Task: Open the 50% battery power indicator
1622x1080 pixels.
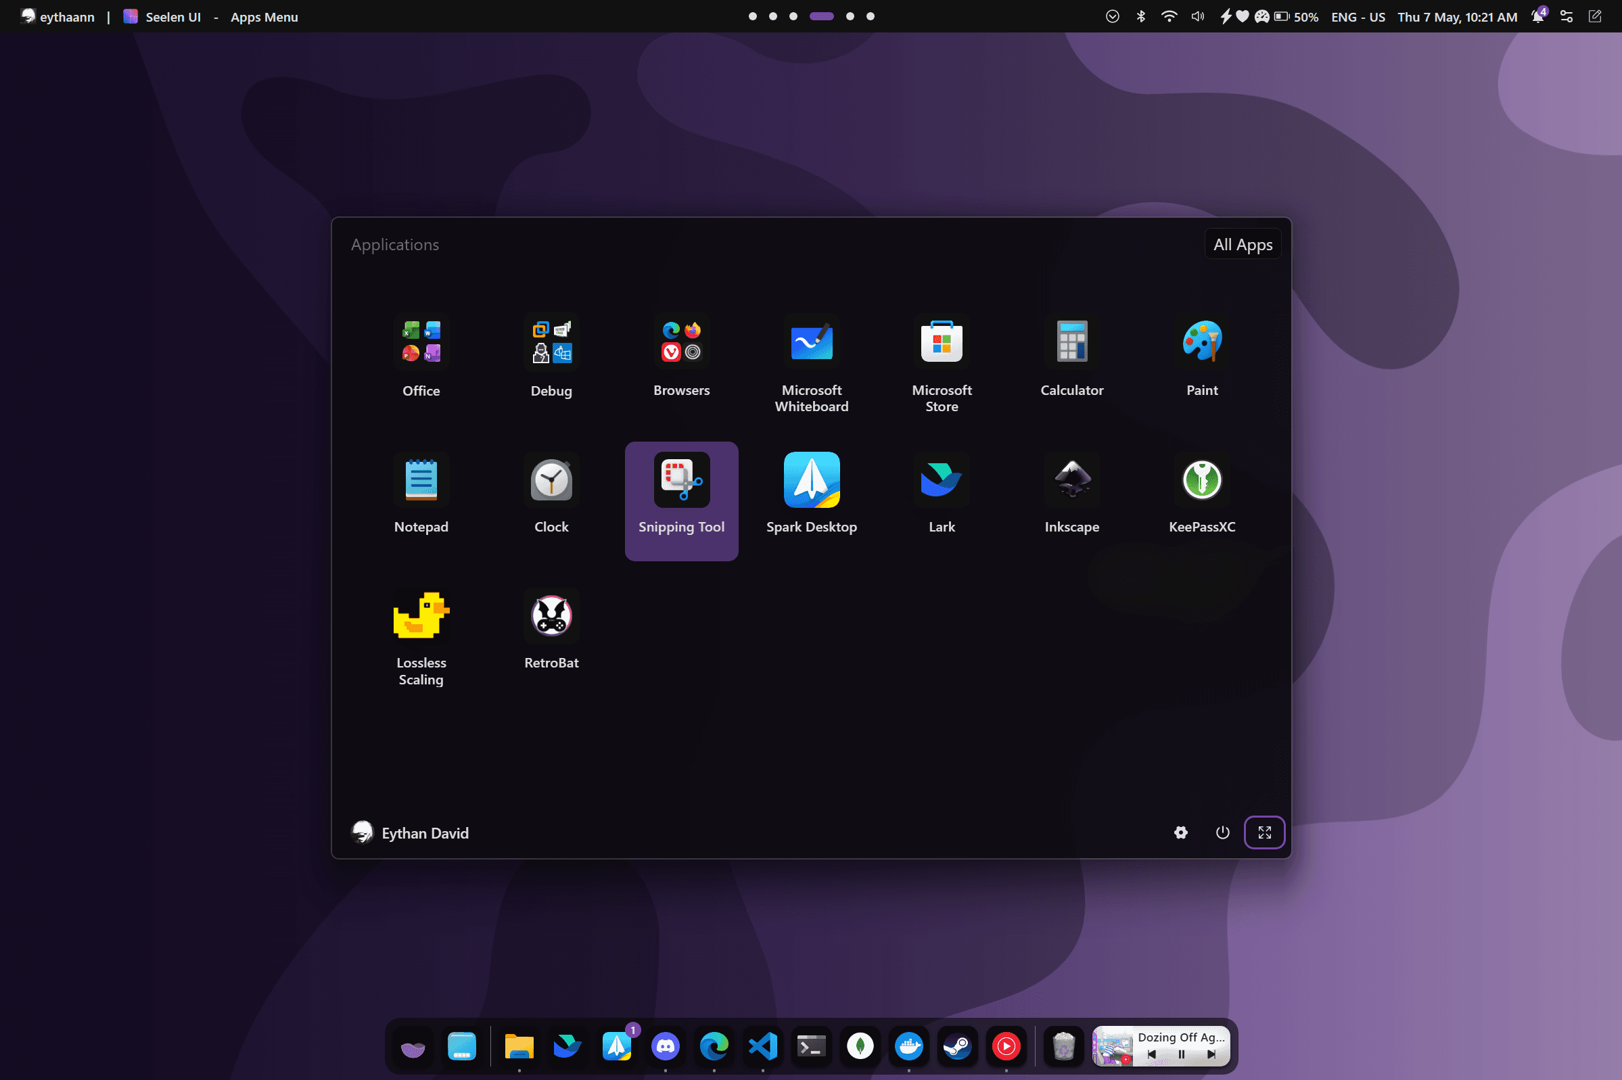Action: 1269,16
